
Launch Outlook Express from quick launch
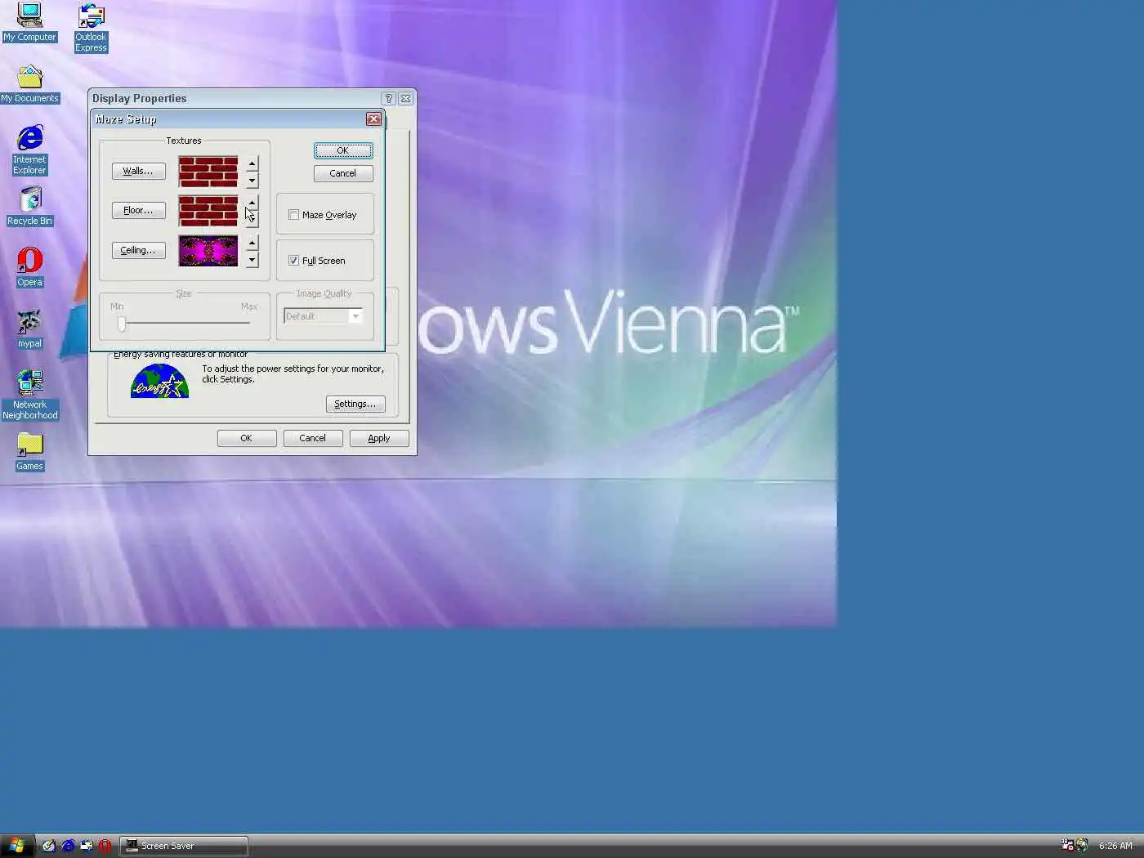pos(87,846)
